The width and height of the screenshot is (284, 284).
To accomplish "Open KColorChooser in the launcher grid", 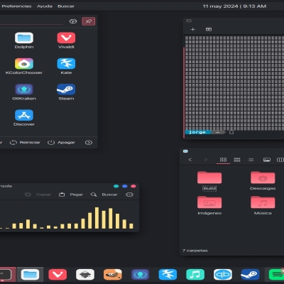I will tap(24, 67).
